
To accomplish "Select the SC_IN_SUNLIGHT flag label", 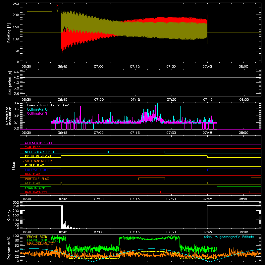I will pyautogui.click(x=38, y=156).
